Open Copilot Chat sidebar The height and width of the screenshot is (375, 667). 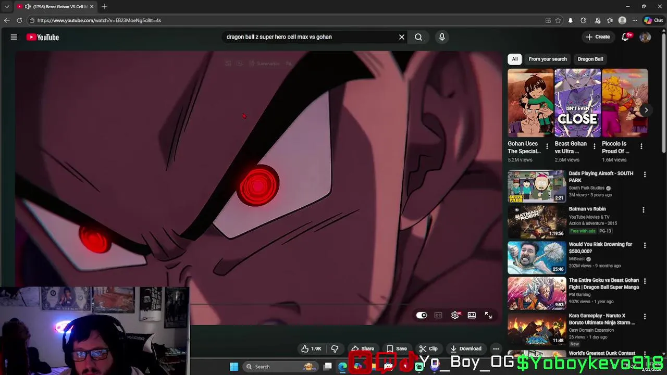tap(653, 20)
